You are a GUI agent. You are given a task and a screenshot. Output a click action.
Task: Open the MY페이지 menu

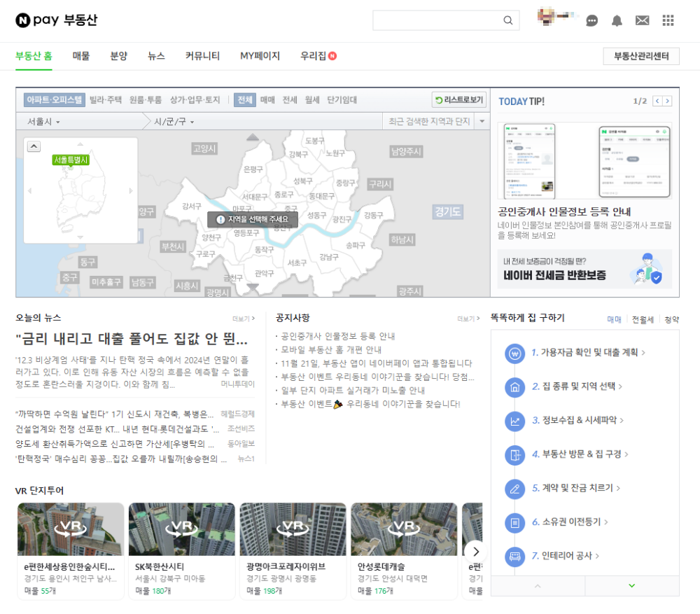(260, 56)
